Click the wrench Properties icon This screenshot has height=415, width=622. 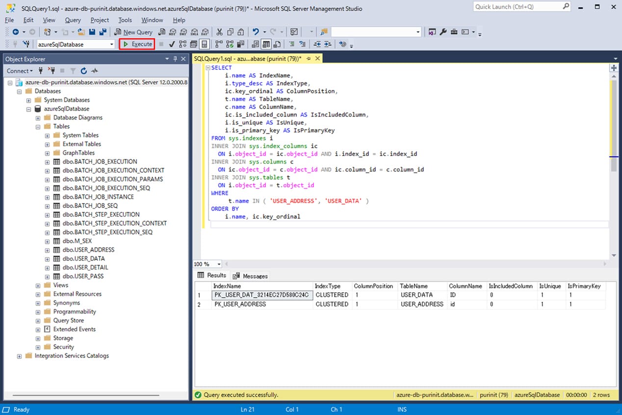[443, 32]
